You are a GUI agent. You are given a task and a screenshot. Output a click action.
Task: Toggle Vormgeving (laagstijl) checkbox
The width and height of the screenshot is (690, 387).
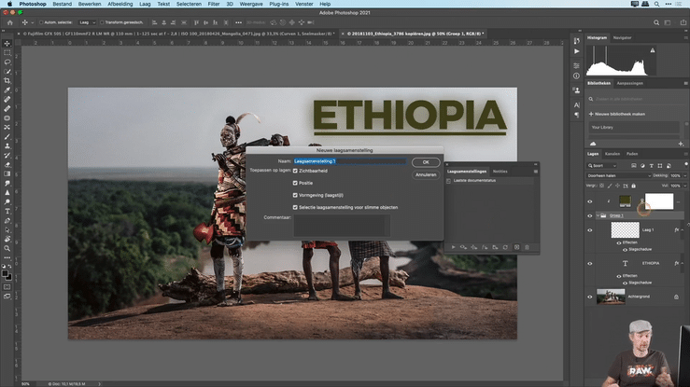[x=295, y=195]
